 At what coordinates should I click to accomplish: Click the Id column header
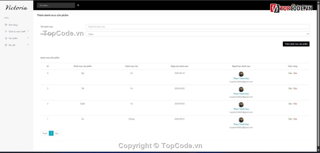[47, 66]
